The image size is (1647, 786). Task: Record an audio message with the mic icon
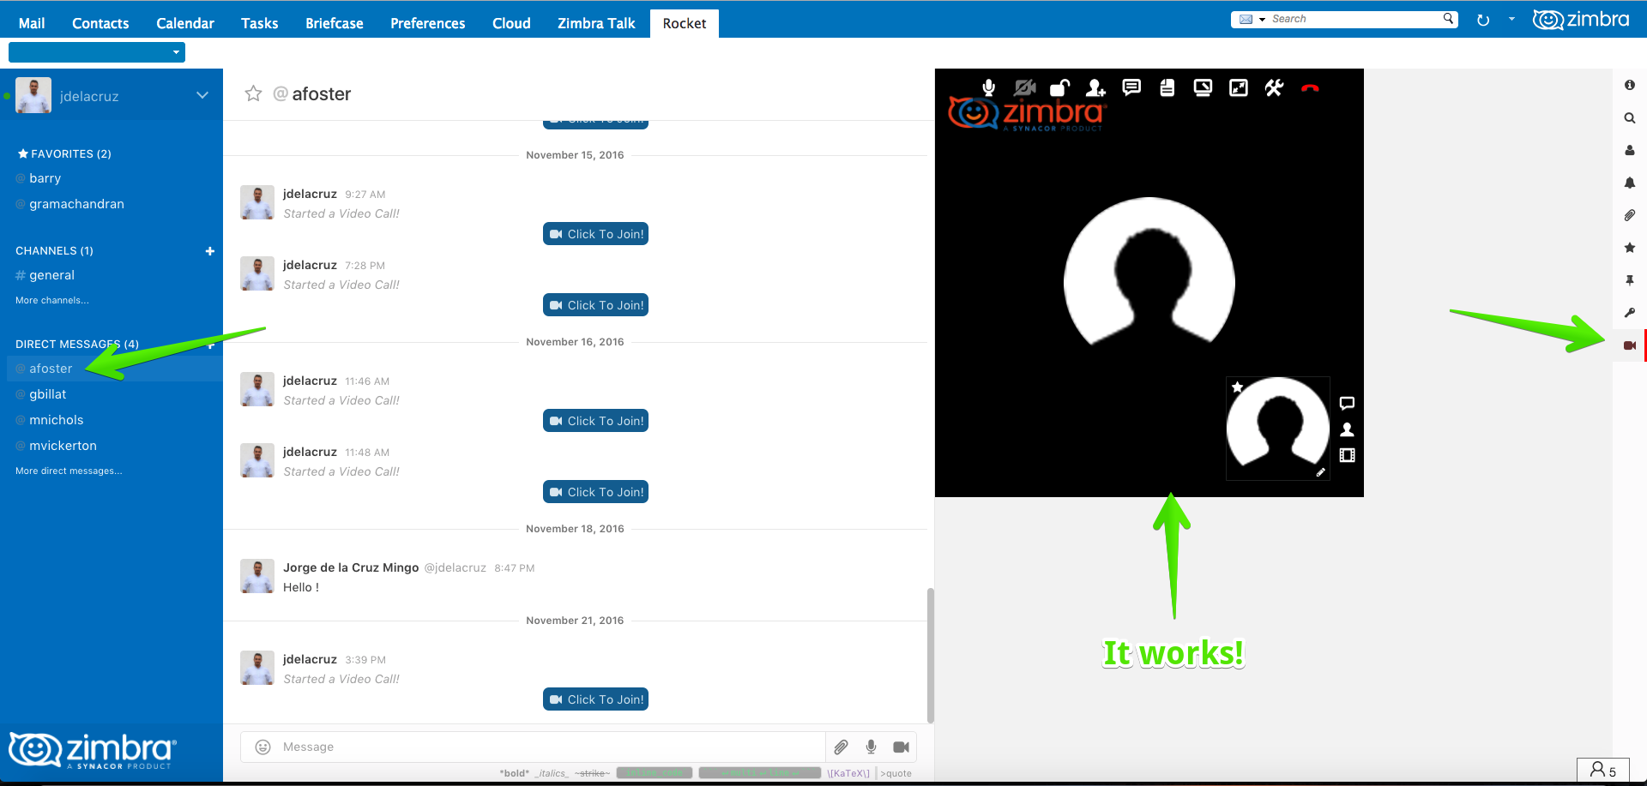click(871, 747)
